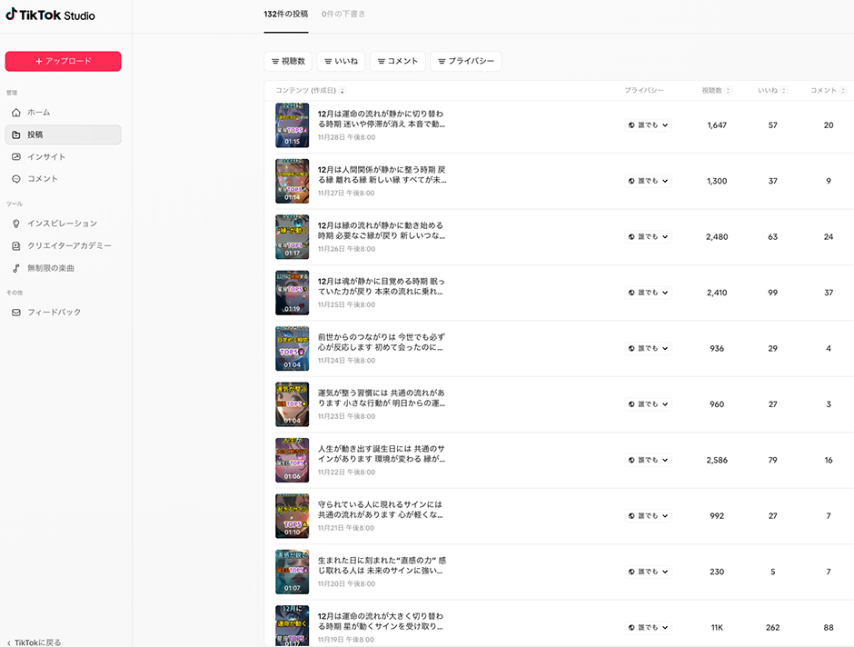Screen dimensions: 854x647
Task: Open Home via the house icon
Action: pyautogui.click(x=16, y=113)
